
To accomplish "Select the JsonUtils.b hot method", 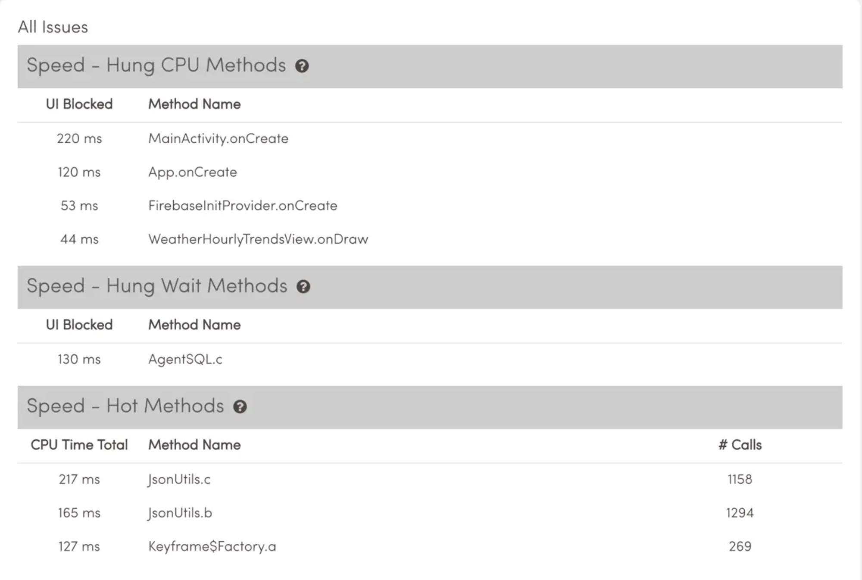I will (430, 513).
